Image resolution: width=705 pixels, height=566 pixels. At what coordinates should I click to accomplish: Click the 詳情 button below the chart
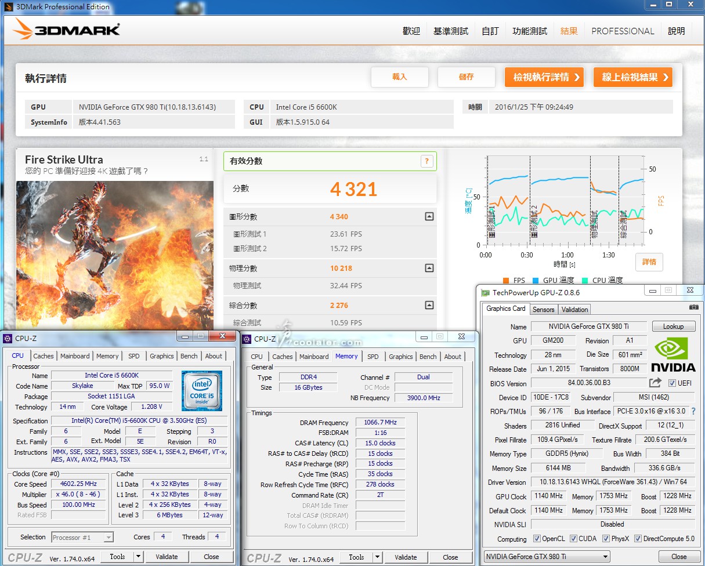tap(649, 262)
